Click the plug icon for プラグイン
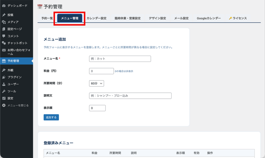 tap(4, 77)
